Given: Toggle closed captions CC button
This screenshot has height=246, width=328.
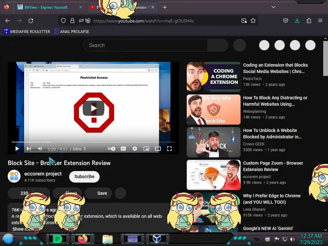Looking at the screenshot, I should 123,149.
